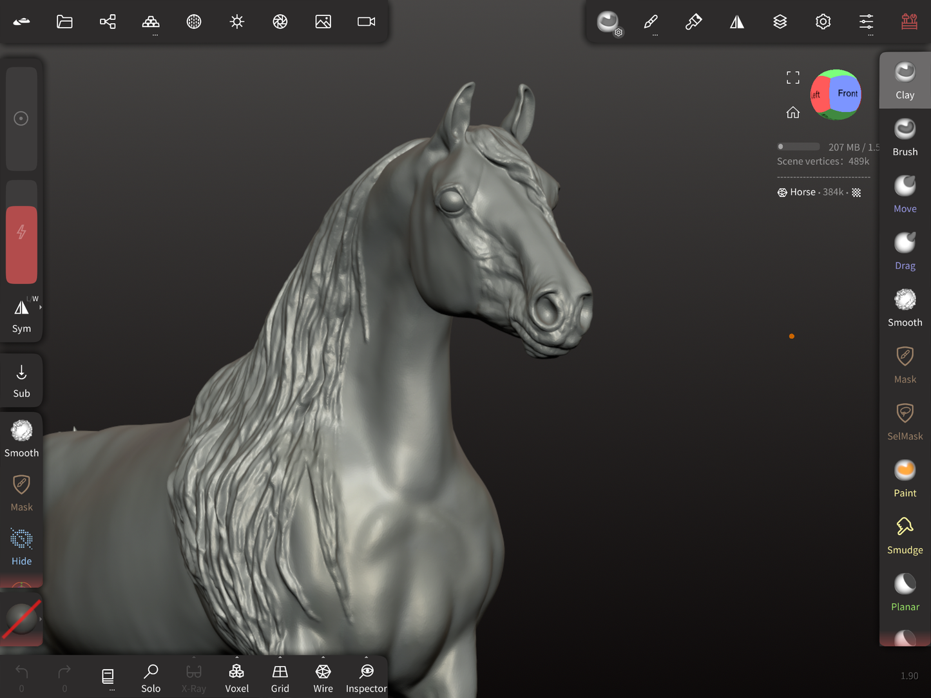Click the Sub button on left panel
Viewport: 931px width, 698px height.
21,381
